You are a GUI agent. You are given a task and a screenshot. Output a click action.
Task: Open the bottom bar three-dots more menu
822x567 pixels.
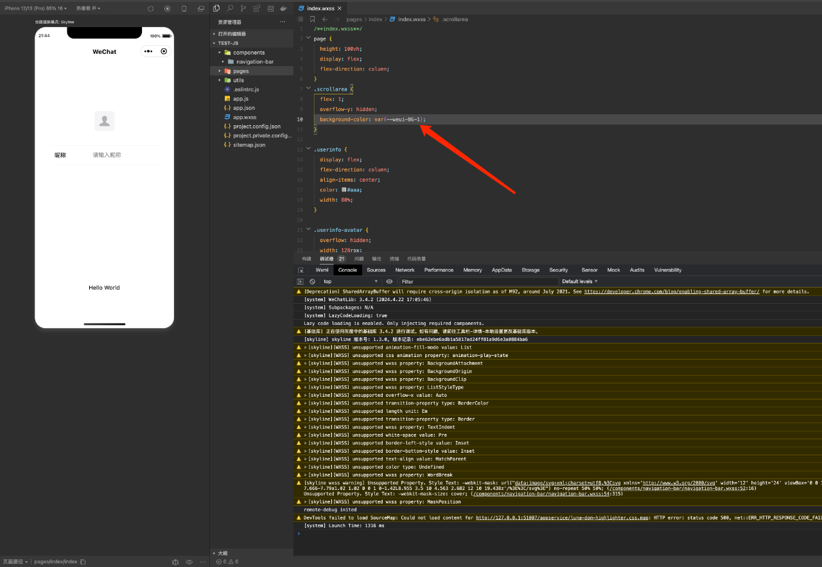click(202, 562)
